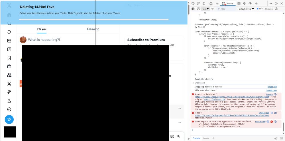Click Copilot explain icon on the CORS error
The width and height of the screenshot is (285, 141).
click(x=275, y=94)
